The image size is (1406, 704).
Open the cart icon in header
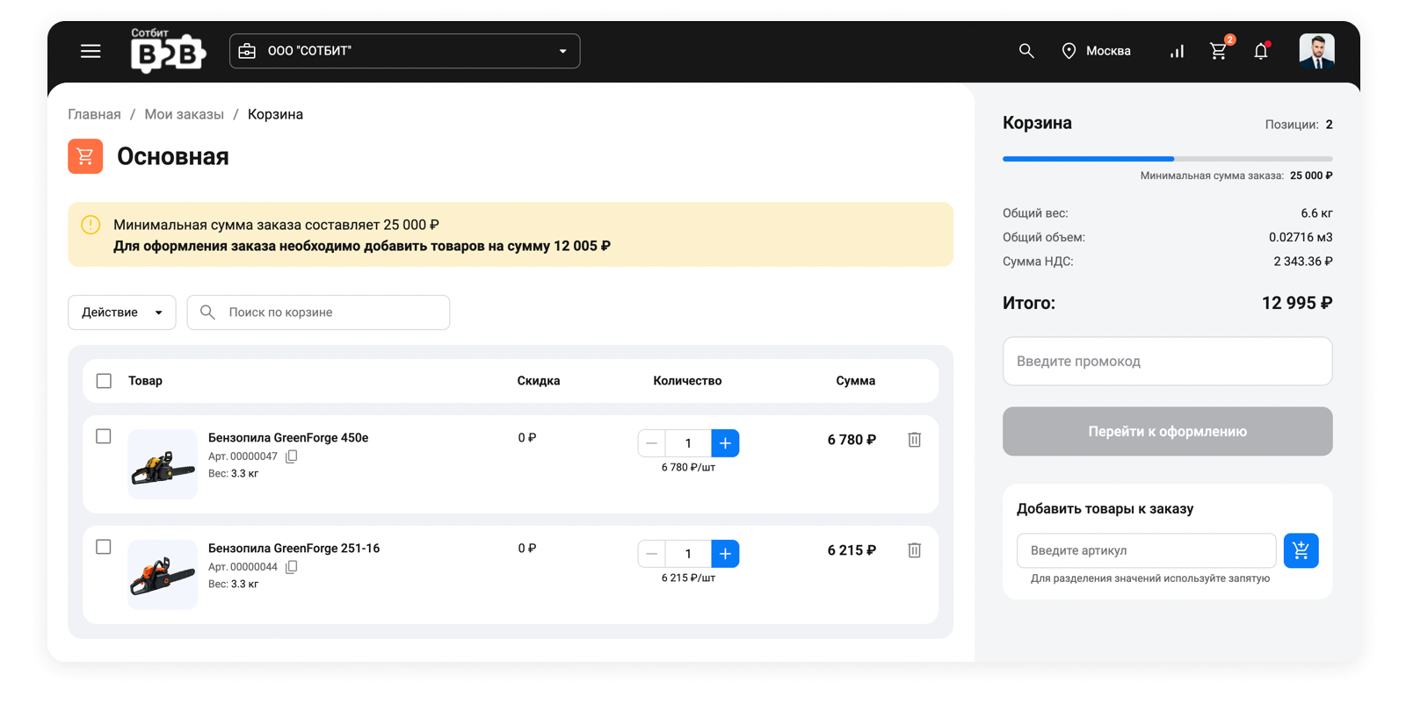[1219, 51]
